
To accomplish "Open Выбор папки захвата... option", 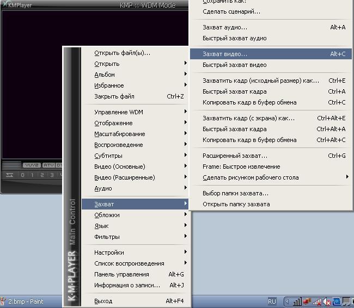I will pyautogui.click(x=235, y=193).
